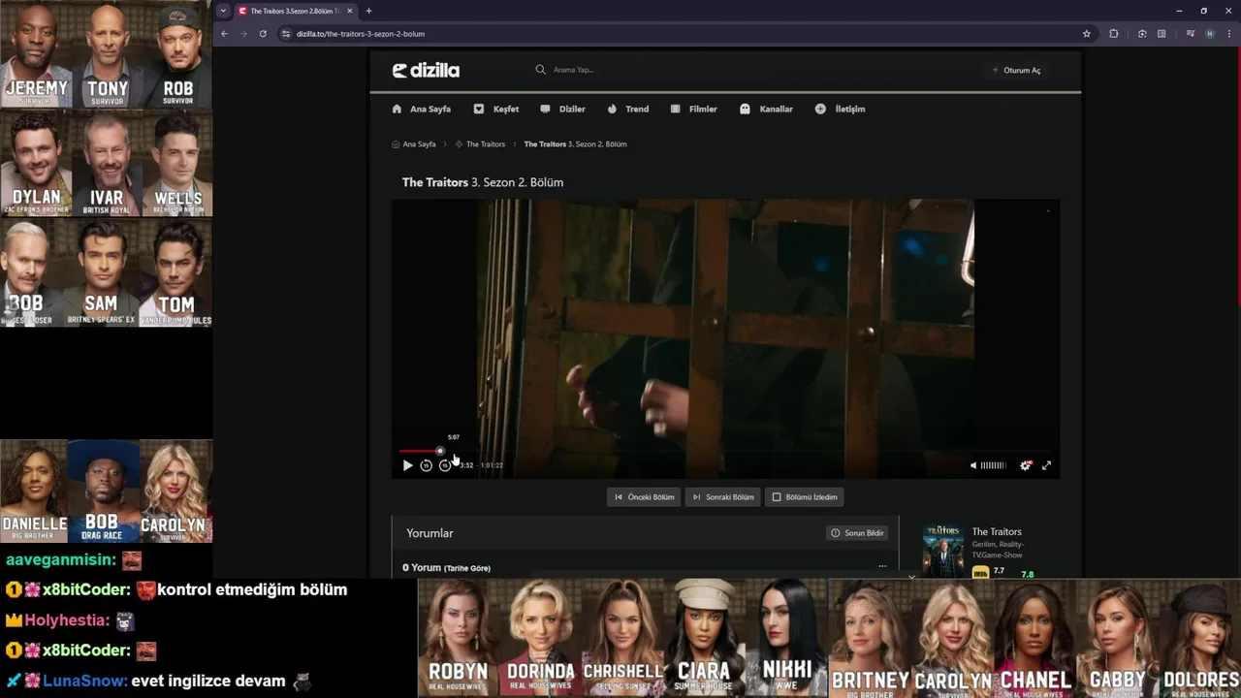
Task: Click The Traitors 3. Sezon 2. Bölüm heading
Action: (x=483, y=182)
